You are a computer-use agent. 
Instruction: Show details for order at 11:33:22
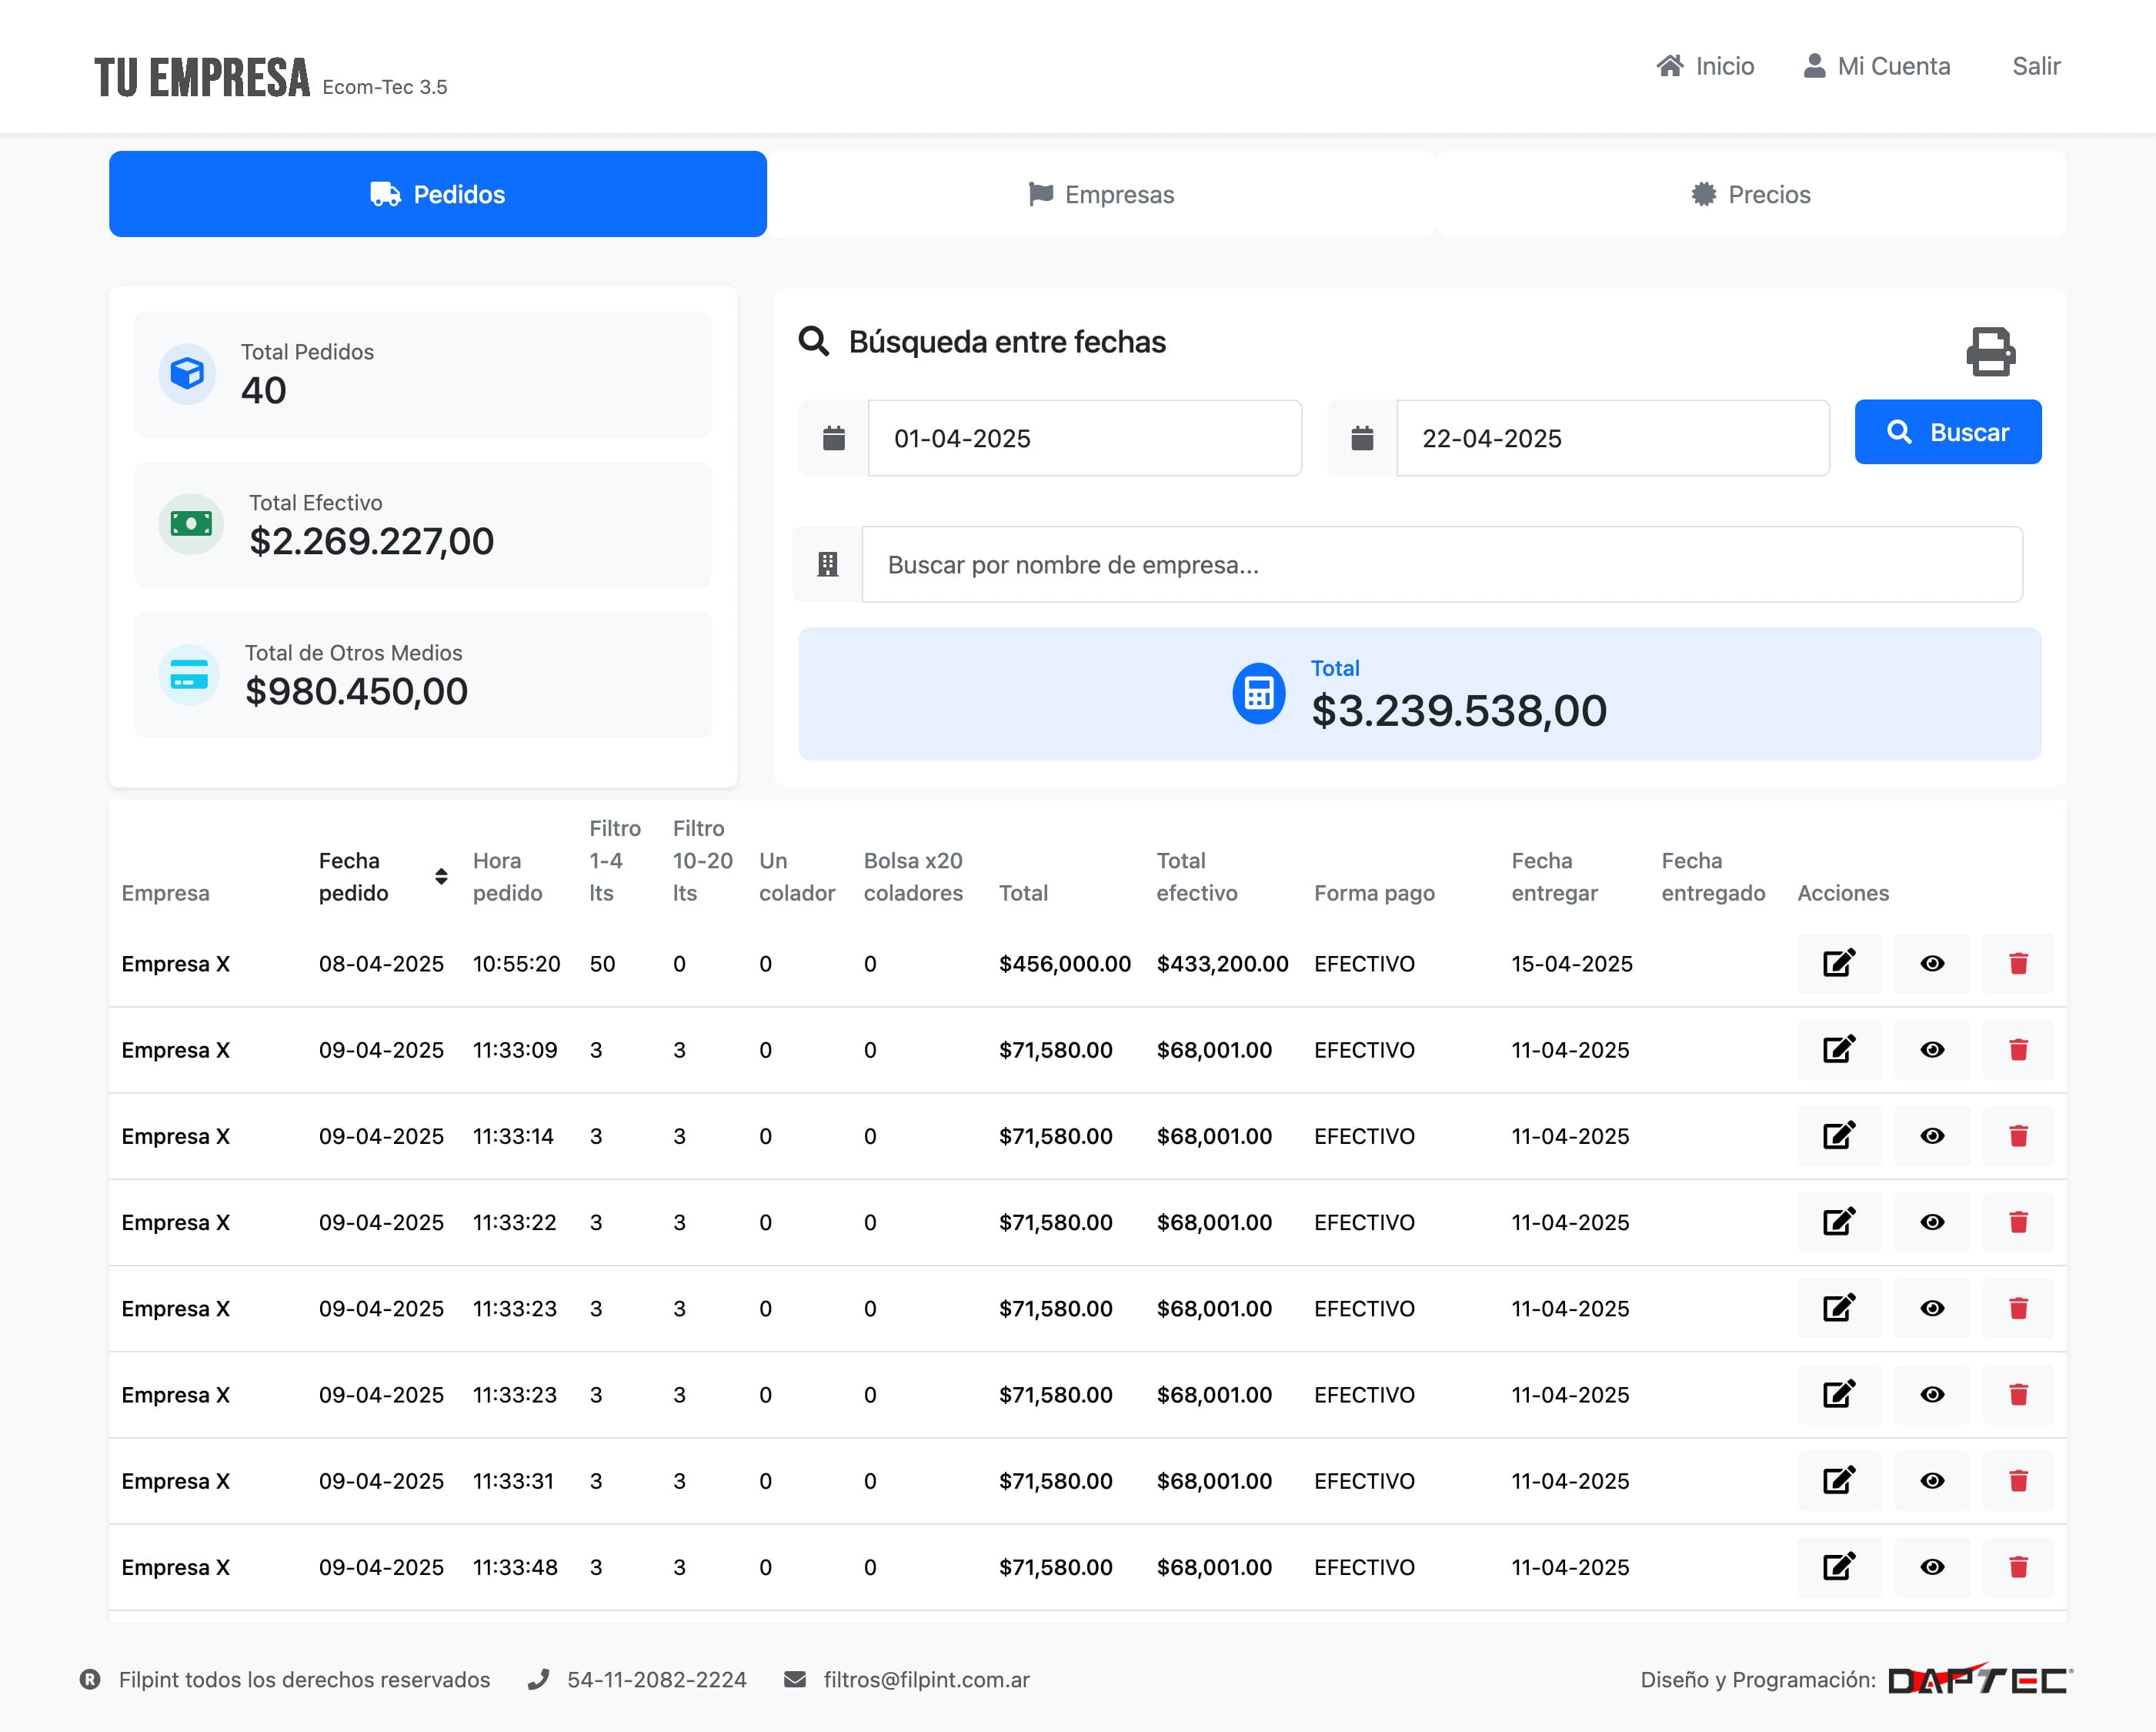click(x=1931, y=1222)
